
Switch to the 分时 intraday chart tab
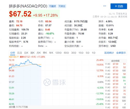[x=12, y=53]
